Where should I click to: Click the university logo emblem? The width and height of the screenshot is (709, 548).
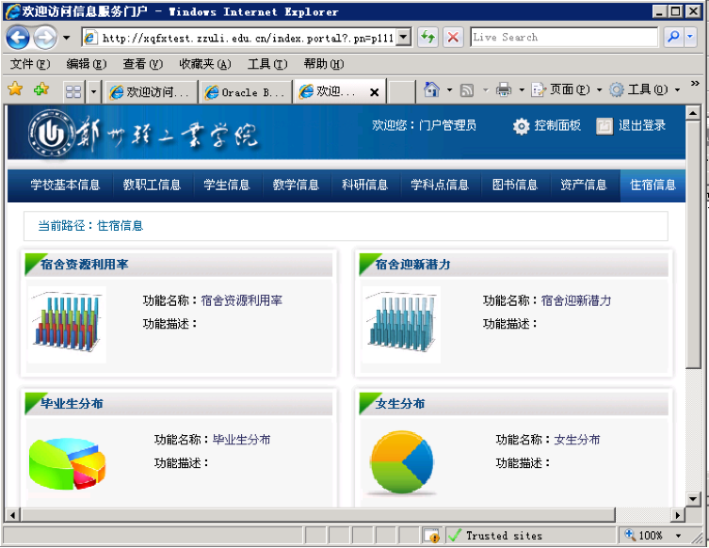click(50, 134)
